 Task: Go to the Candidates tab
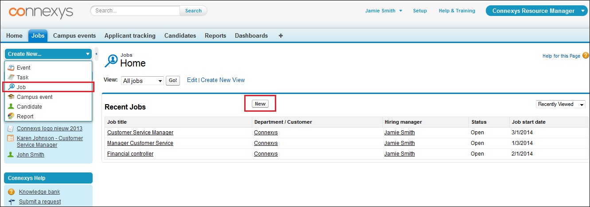pyautogui.click(x=180, y=36)
